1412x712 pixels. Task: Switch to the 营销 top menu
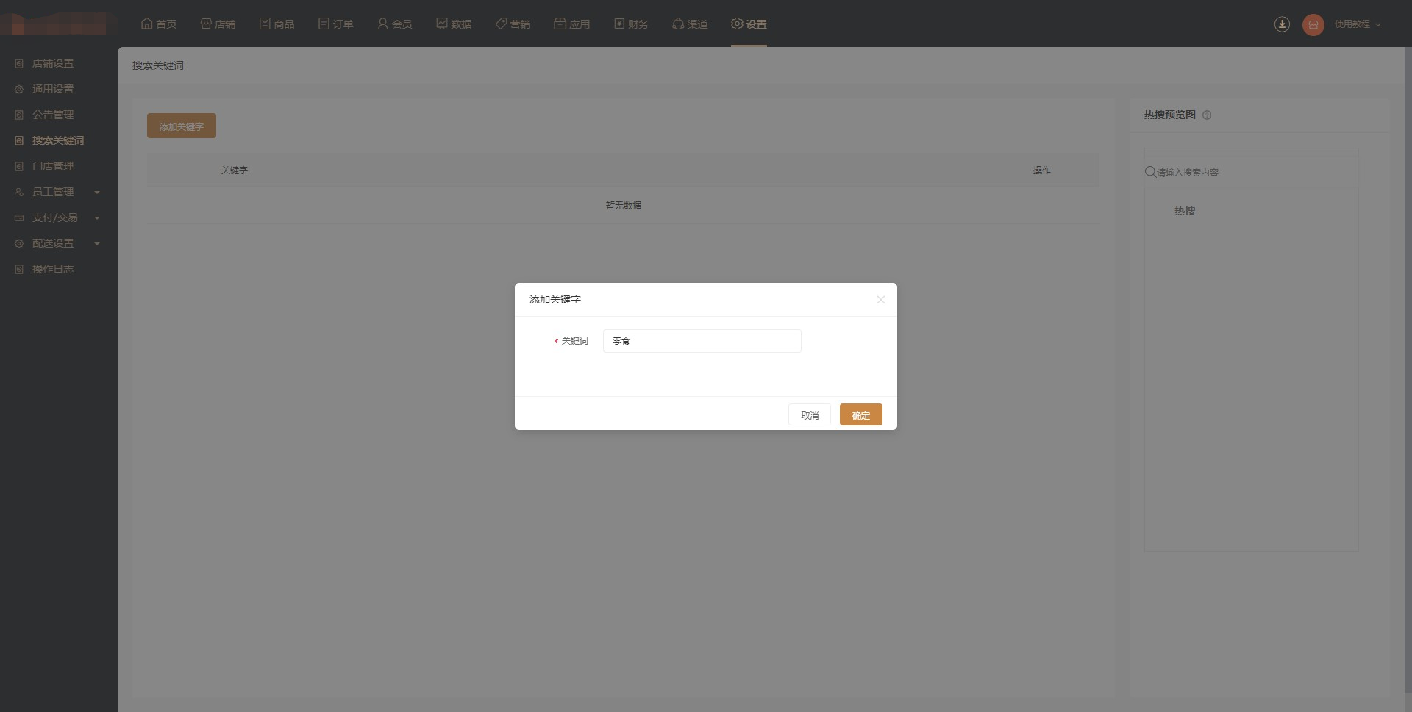pos(513,24)
